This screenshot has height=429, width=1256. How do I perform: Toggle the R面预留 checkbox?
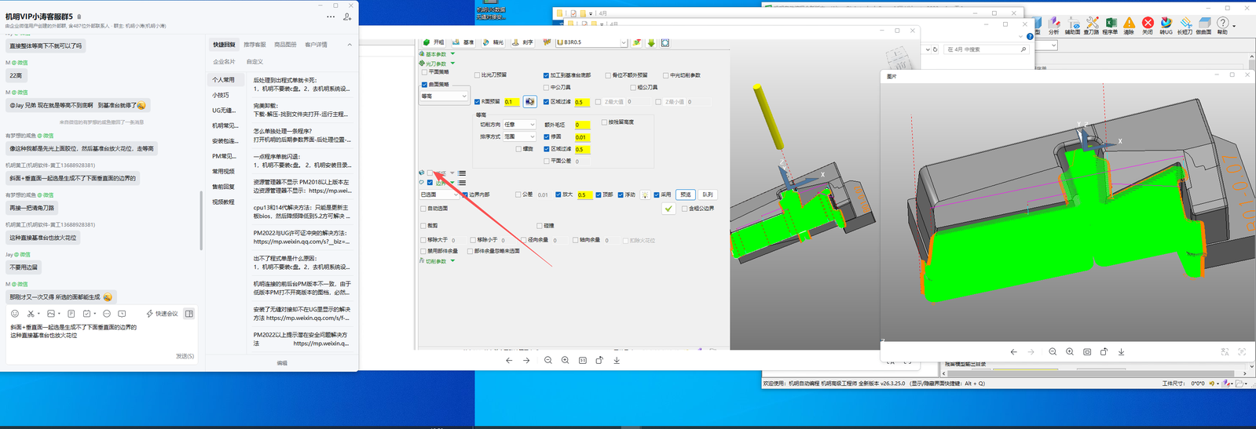(477, 102)
